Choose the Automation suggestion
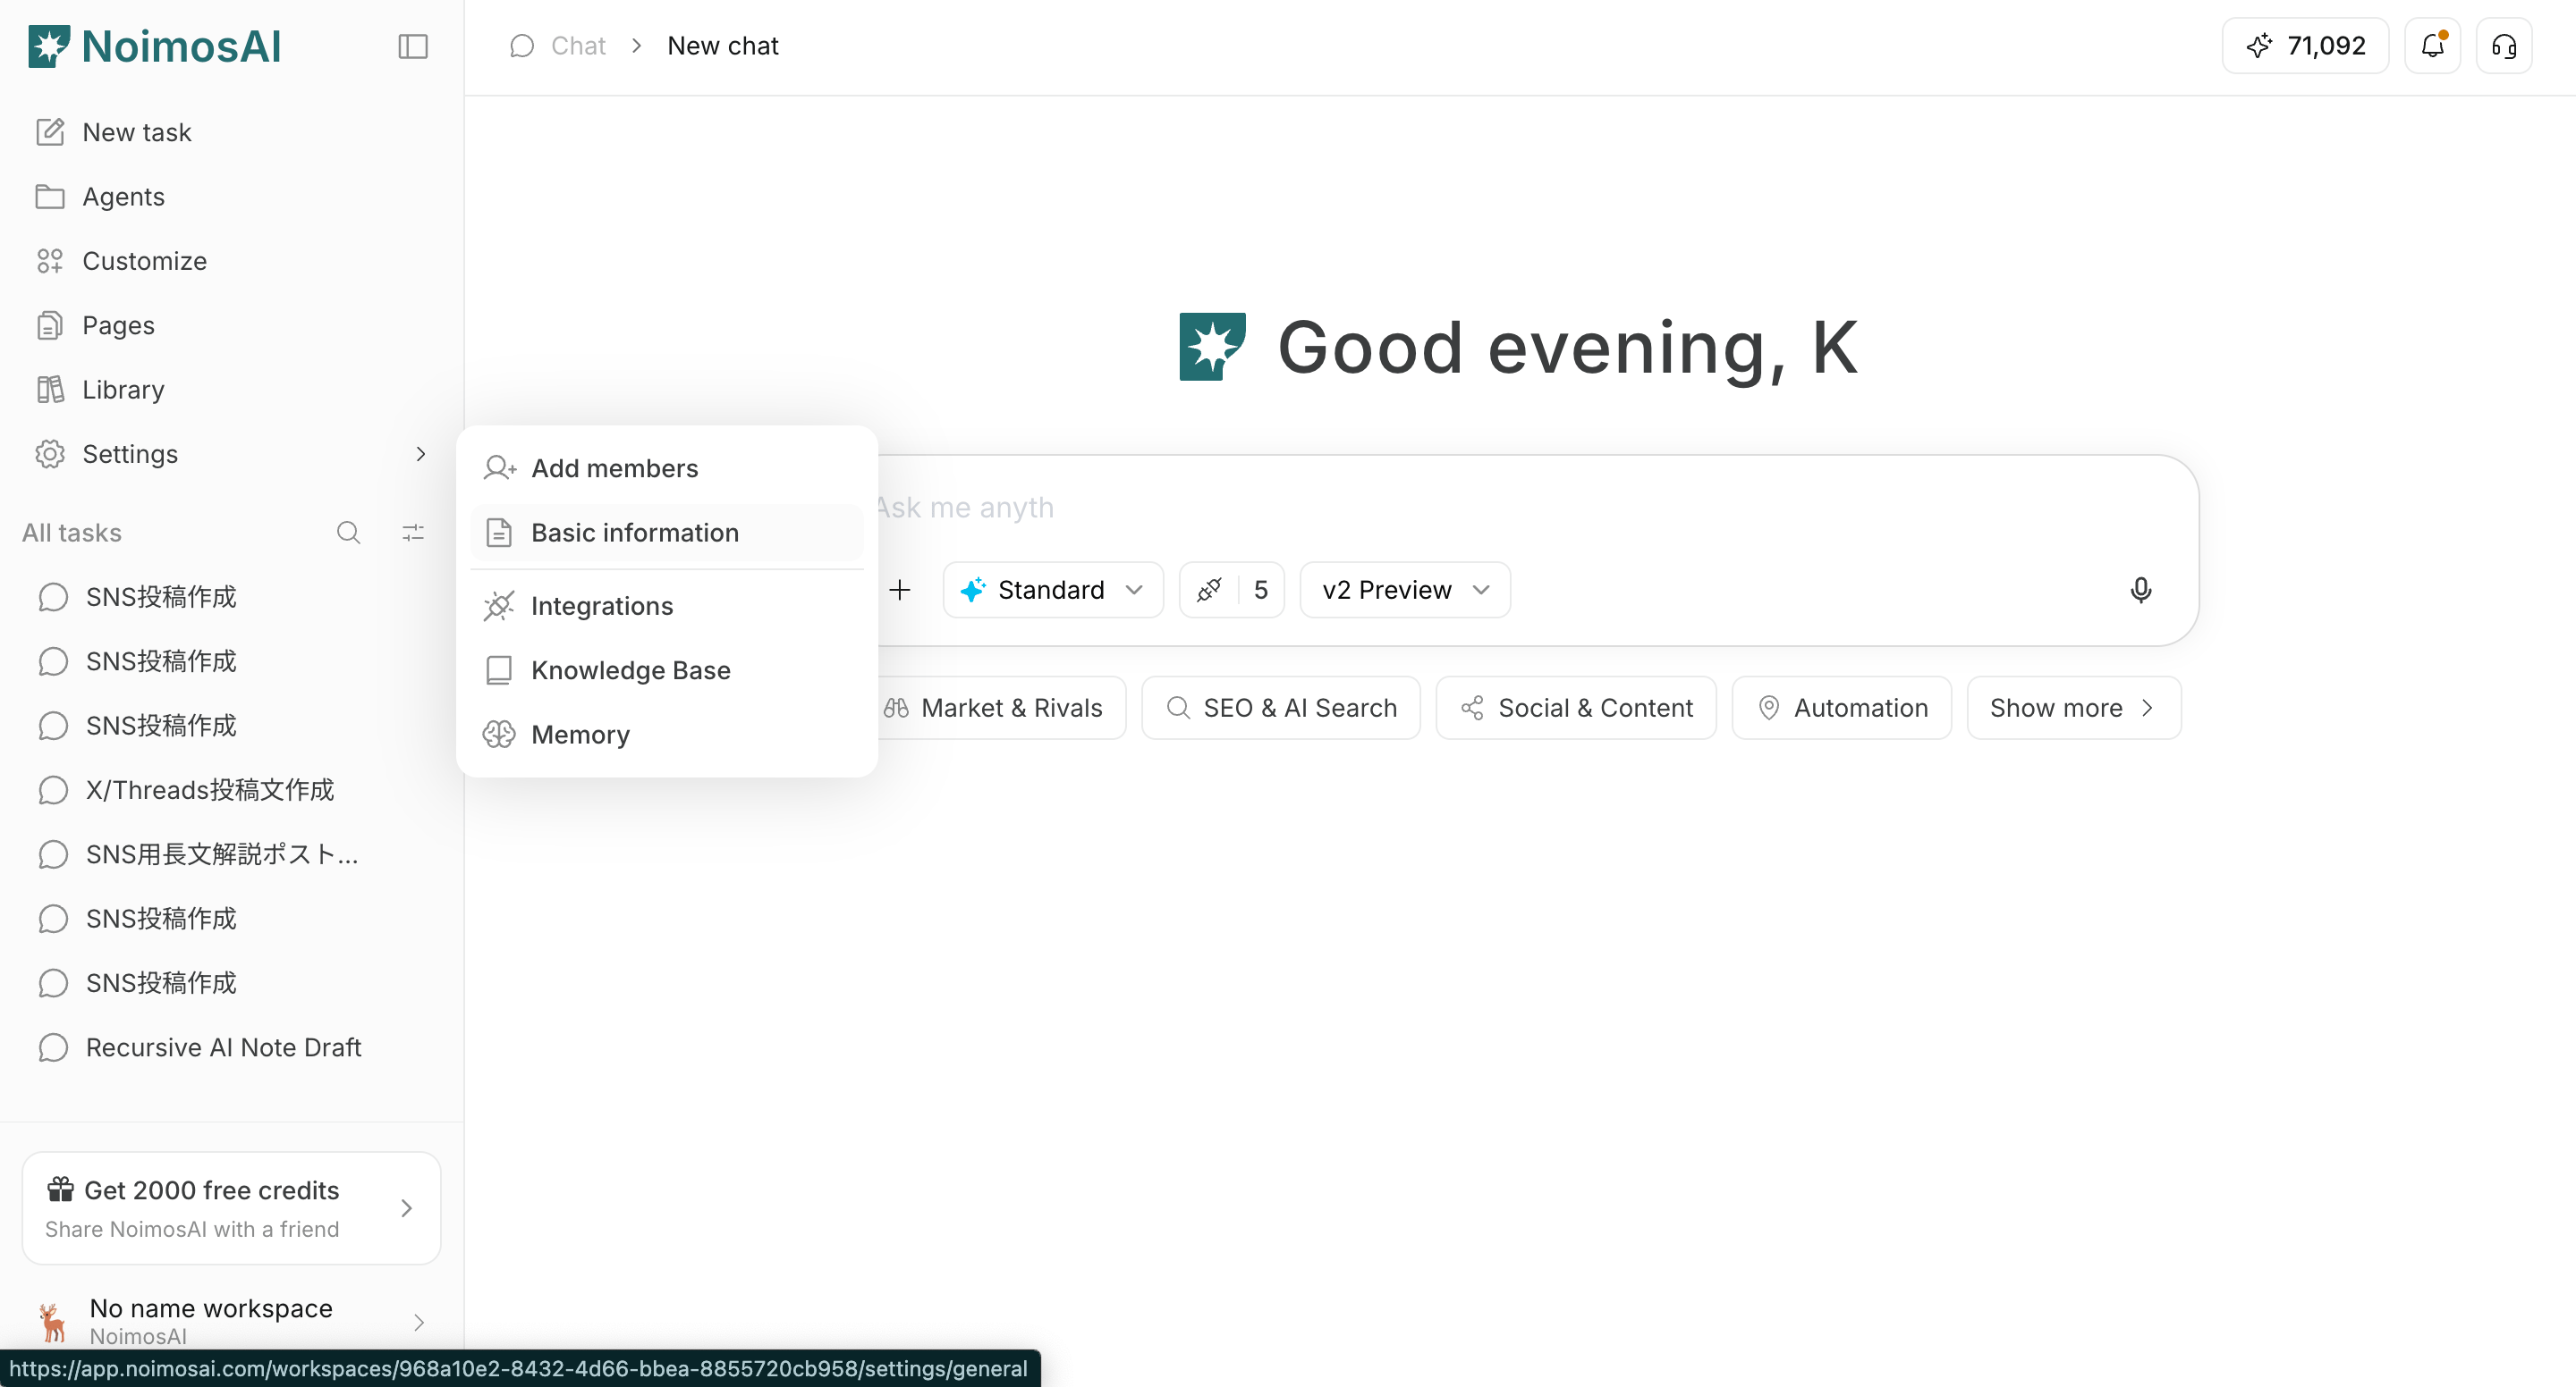Viewport: 2576px width, 1387px height. coord(1842,708)
